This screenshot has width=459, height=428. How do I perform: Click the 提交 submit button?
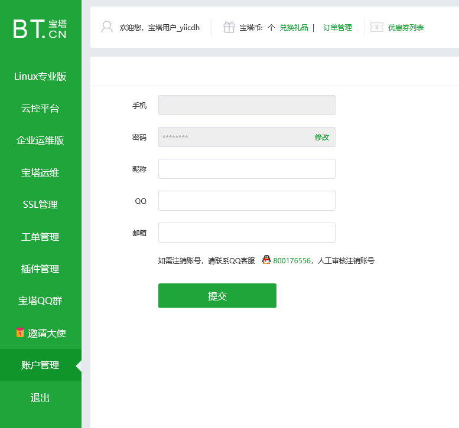point(217,296)
